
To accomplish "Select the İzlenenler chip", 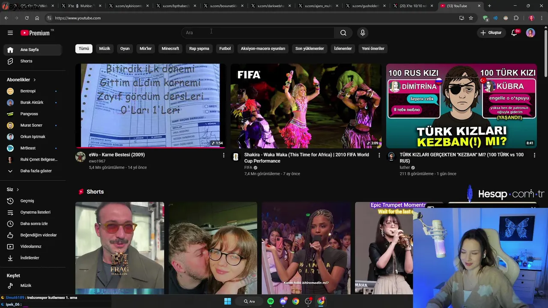I will [343, 49].
